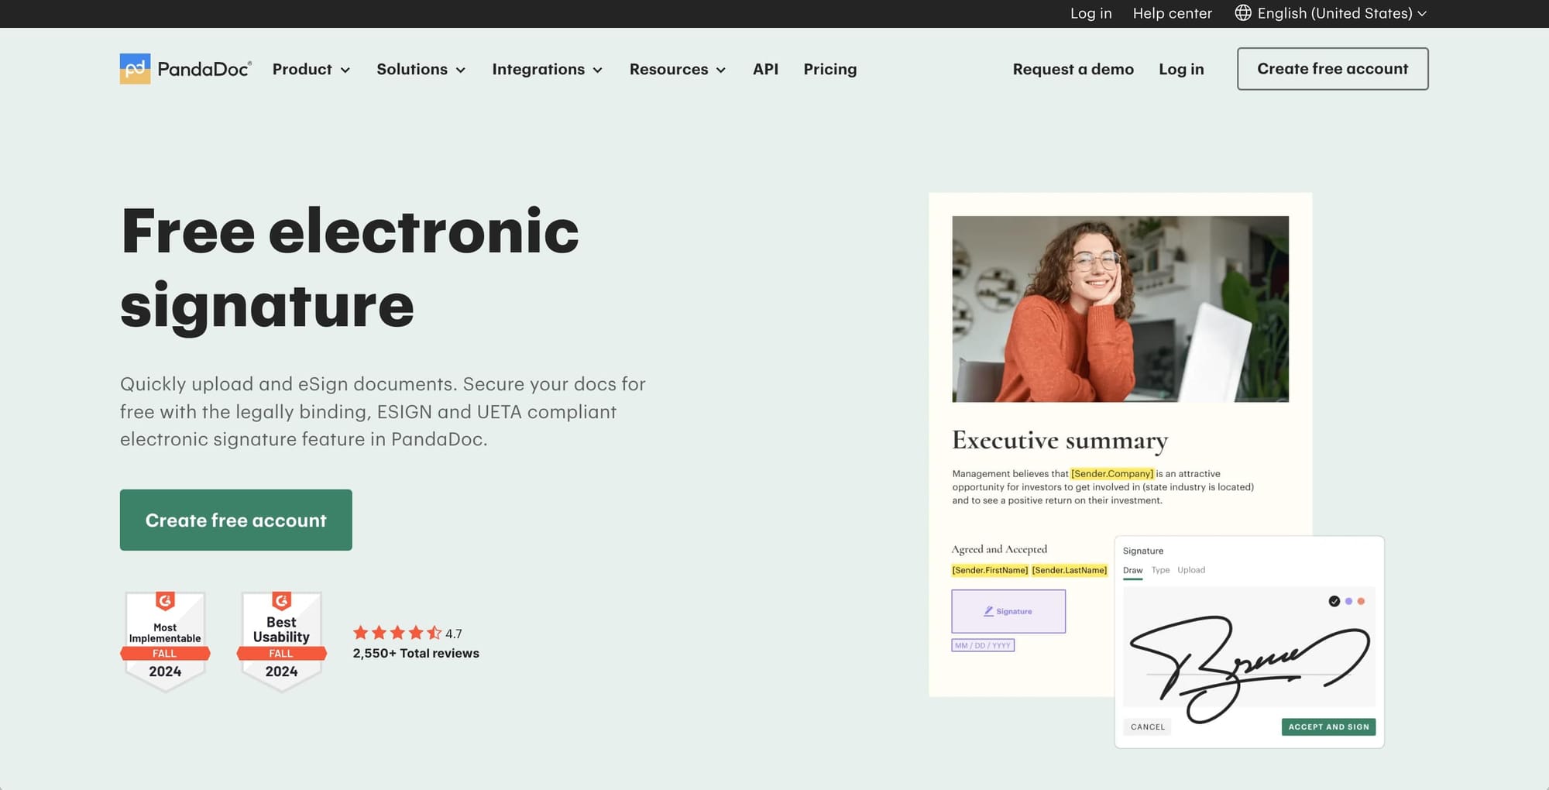Switch to the Upload signature tab

(1191, 570)
